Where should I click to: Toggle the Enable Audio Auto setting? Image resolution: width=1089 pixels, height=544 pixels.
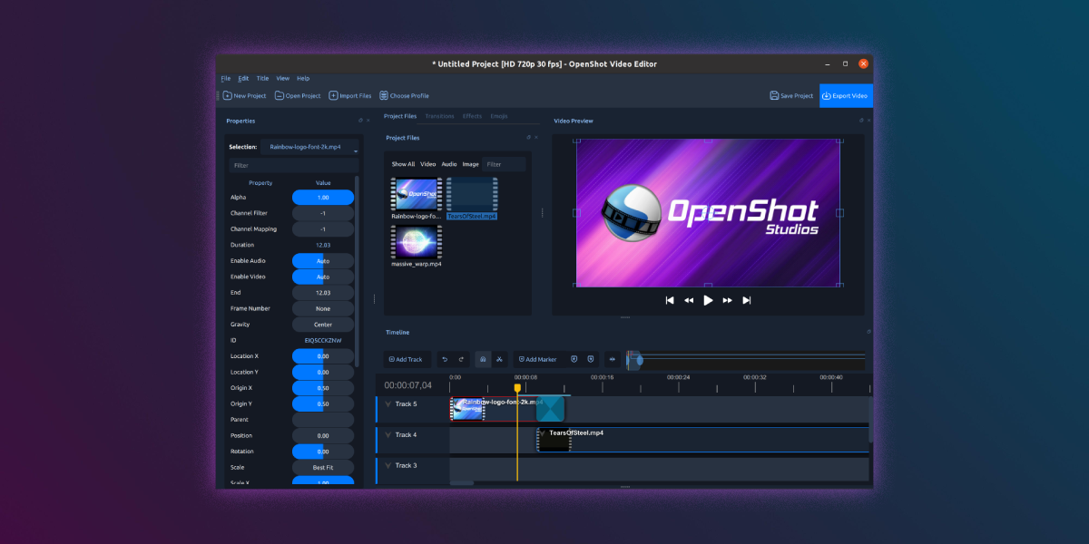[322, 260]
